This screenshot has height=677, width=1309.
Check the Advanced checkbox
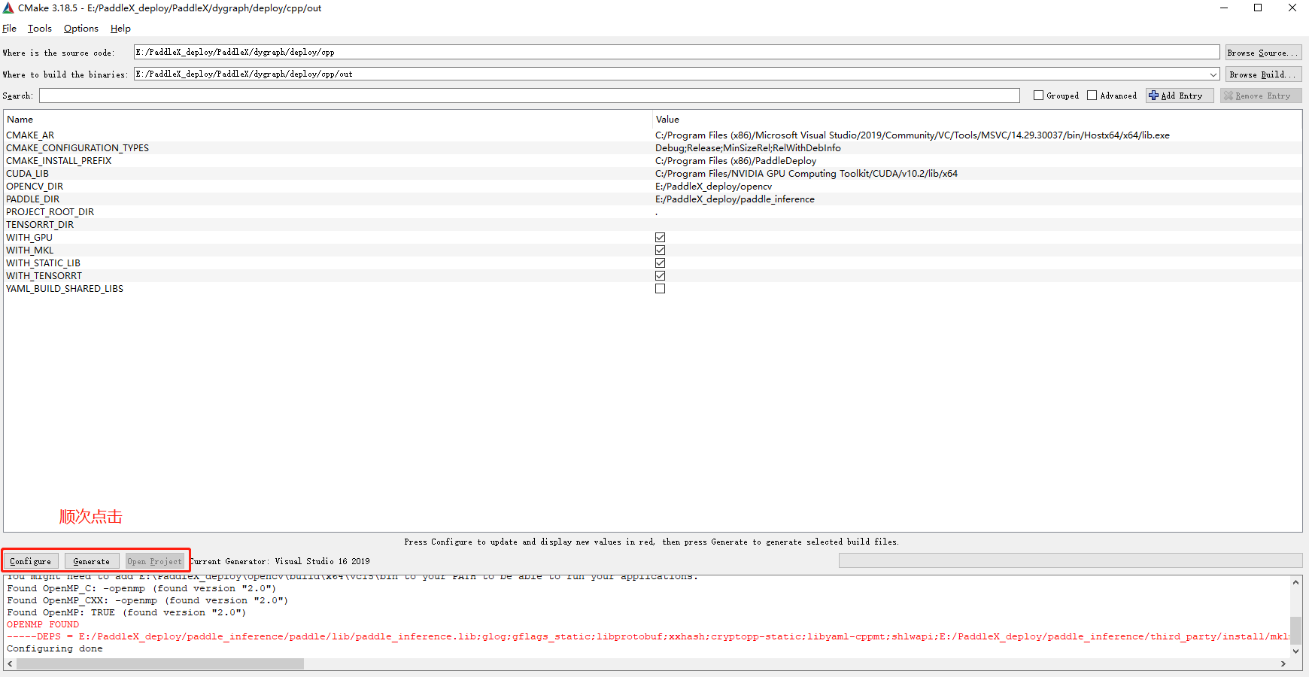1092,96
